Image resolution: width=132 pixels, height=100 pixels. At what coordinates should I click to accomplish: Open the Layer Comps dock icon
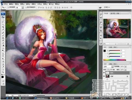click(x=101, y=44)
